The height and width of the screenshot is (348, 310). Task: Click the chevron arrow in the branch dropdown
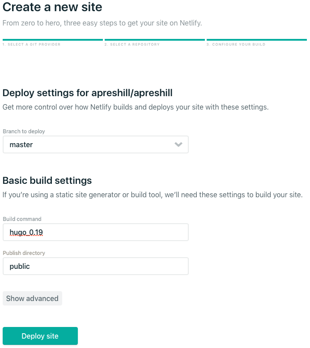tap(178, 144)
